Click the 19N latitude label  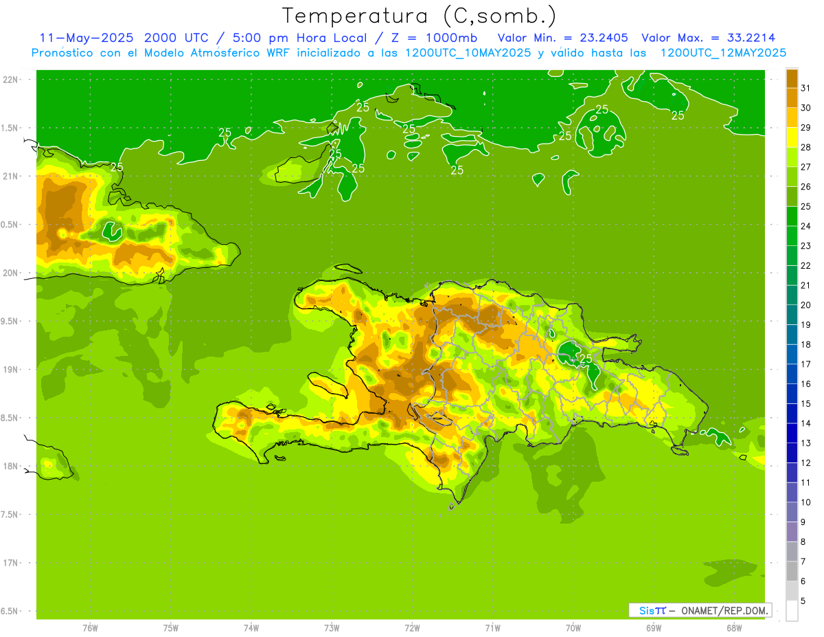tap(12, 370)
